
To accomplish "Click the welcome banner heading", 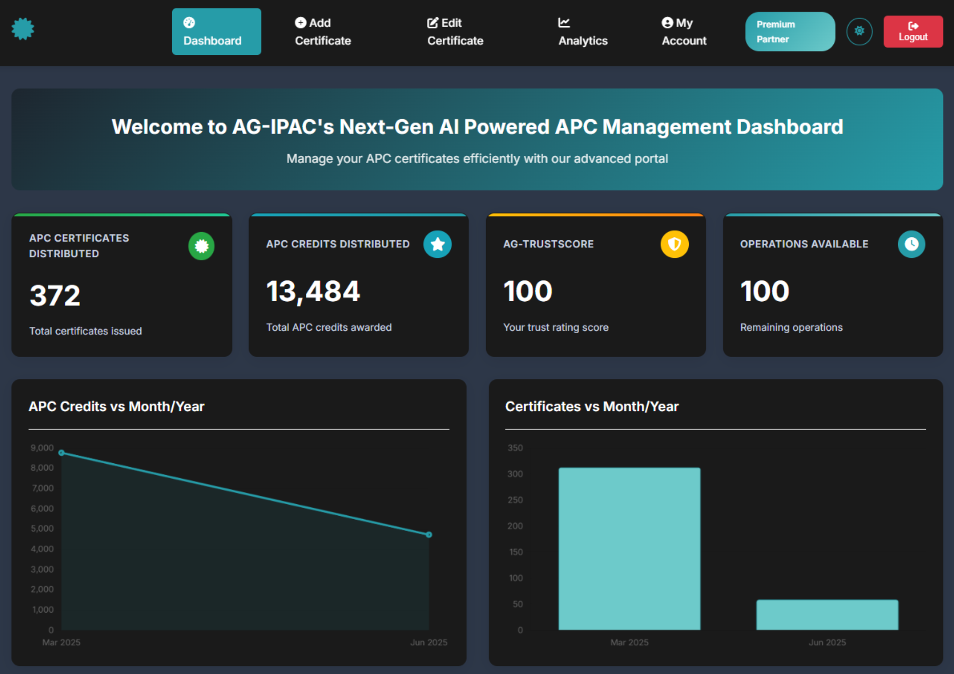I will click(x=477, y=127).
